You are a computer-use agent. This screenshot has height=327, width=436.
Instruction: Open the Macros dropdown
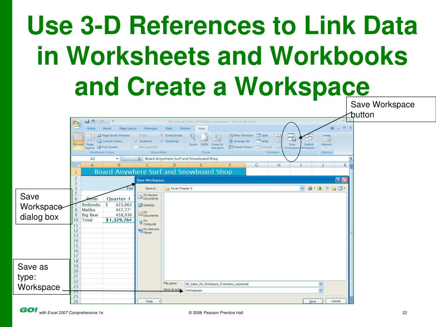(327, 141)
